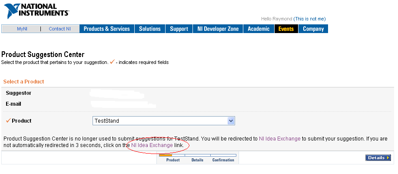Visit NI Developer Zone
Viewport: 398px width, 174px height.
point(218,29)
